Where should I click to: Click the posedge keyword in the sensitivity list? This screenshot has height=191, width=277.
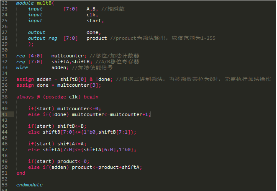pyautogui.click(x=56, y=97)
